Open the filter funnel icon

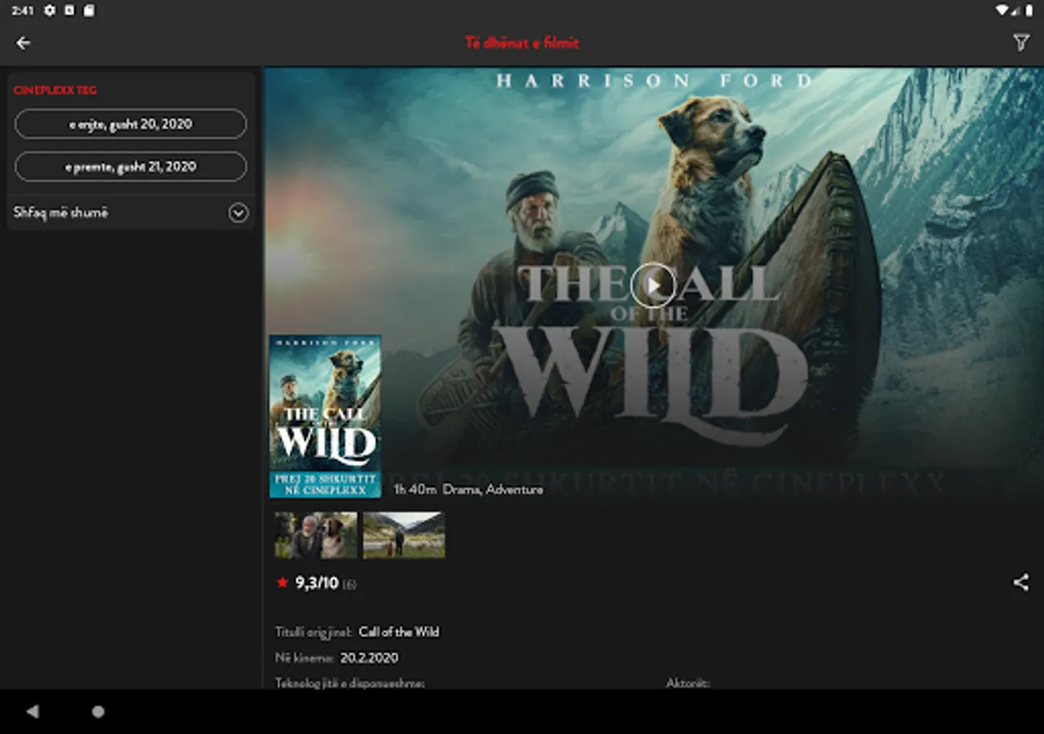point(1020,43)
